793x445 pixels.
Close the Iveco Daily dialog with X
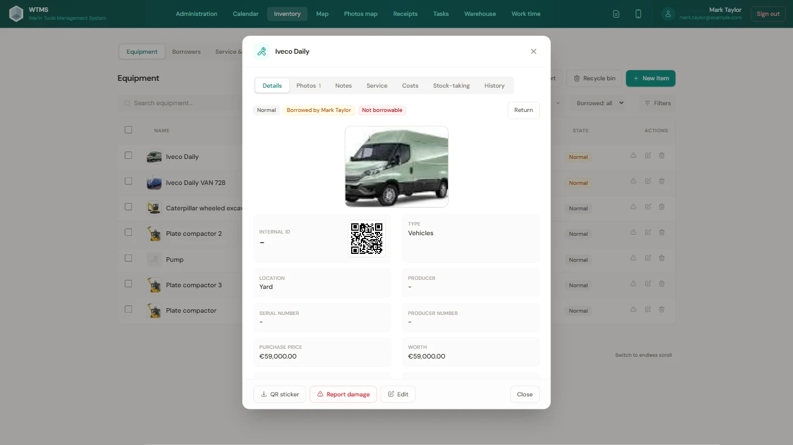534,51
